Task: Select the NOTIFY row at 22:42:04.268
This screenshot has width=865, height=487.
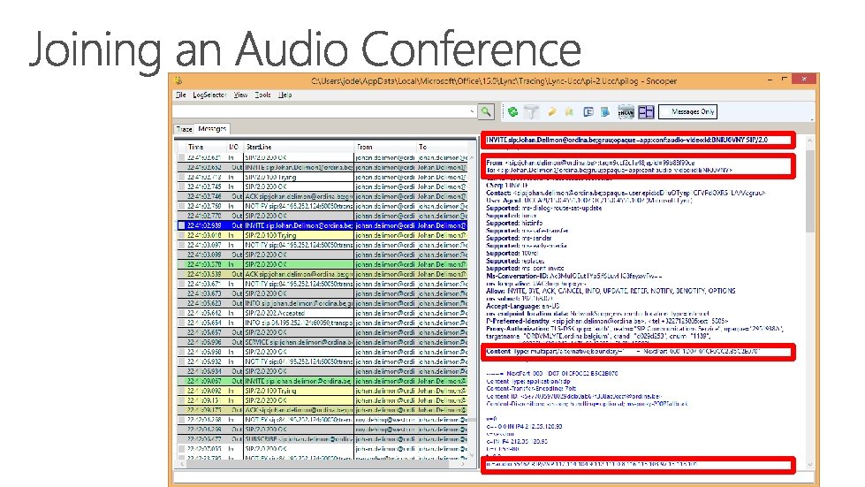Action: [x=322, y=420]
